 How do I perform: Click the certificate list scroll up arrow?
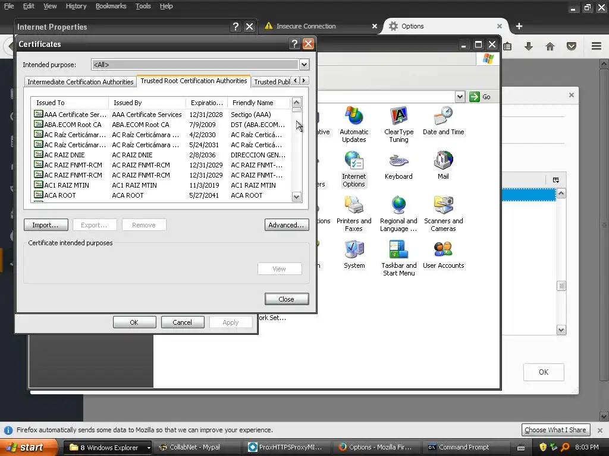point(296,102)
